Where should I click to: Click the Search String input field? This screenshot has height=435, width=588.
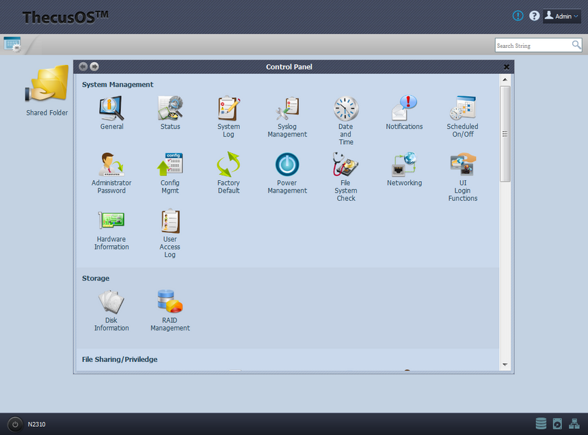(x=532, y=46)
